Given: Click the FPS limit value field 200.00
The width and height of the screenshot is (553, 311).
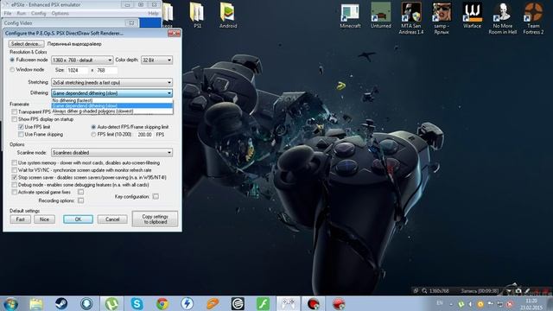Looking at the screenshot, I should [145, 135].
